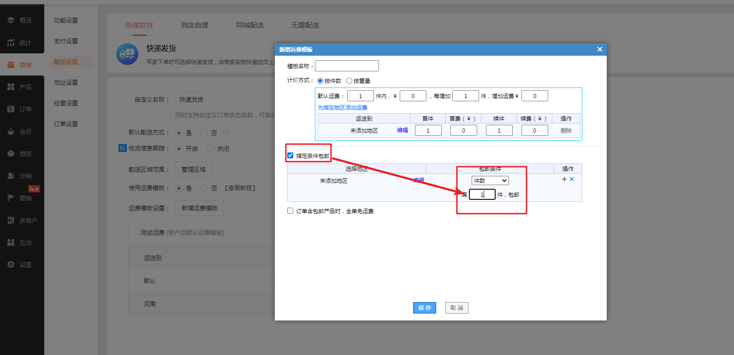
Task: Click the 每增加 quantity field
Action: (466, 96)
